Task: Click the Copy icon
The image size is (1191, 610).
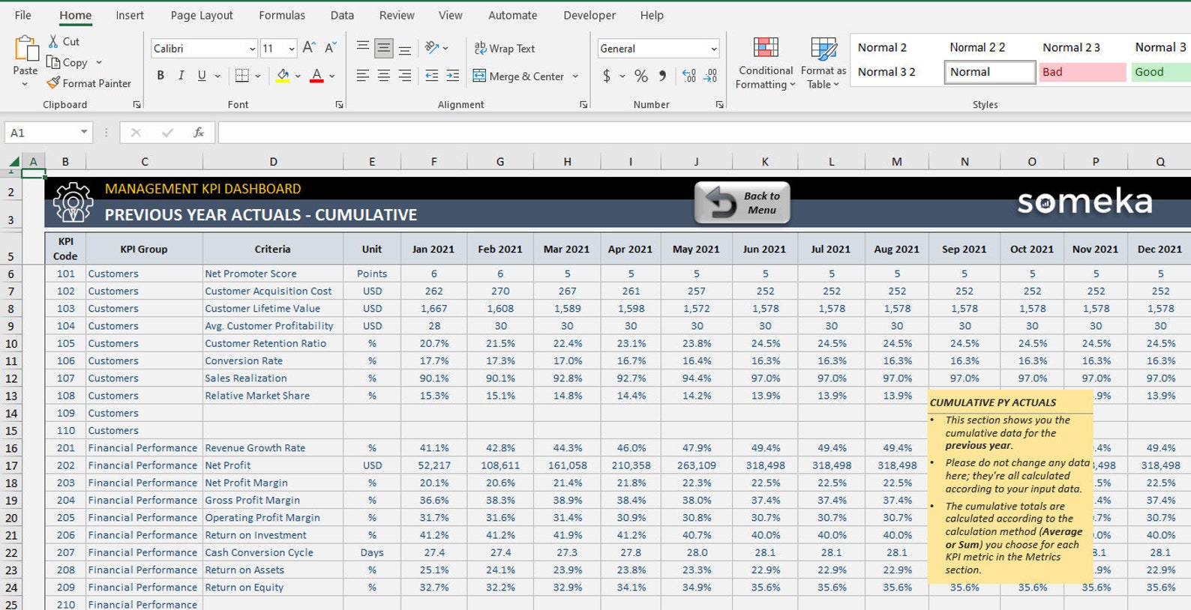Action: click(x=53, y=63)
